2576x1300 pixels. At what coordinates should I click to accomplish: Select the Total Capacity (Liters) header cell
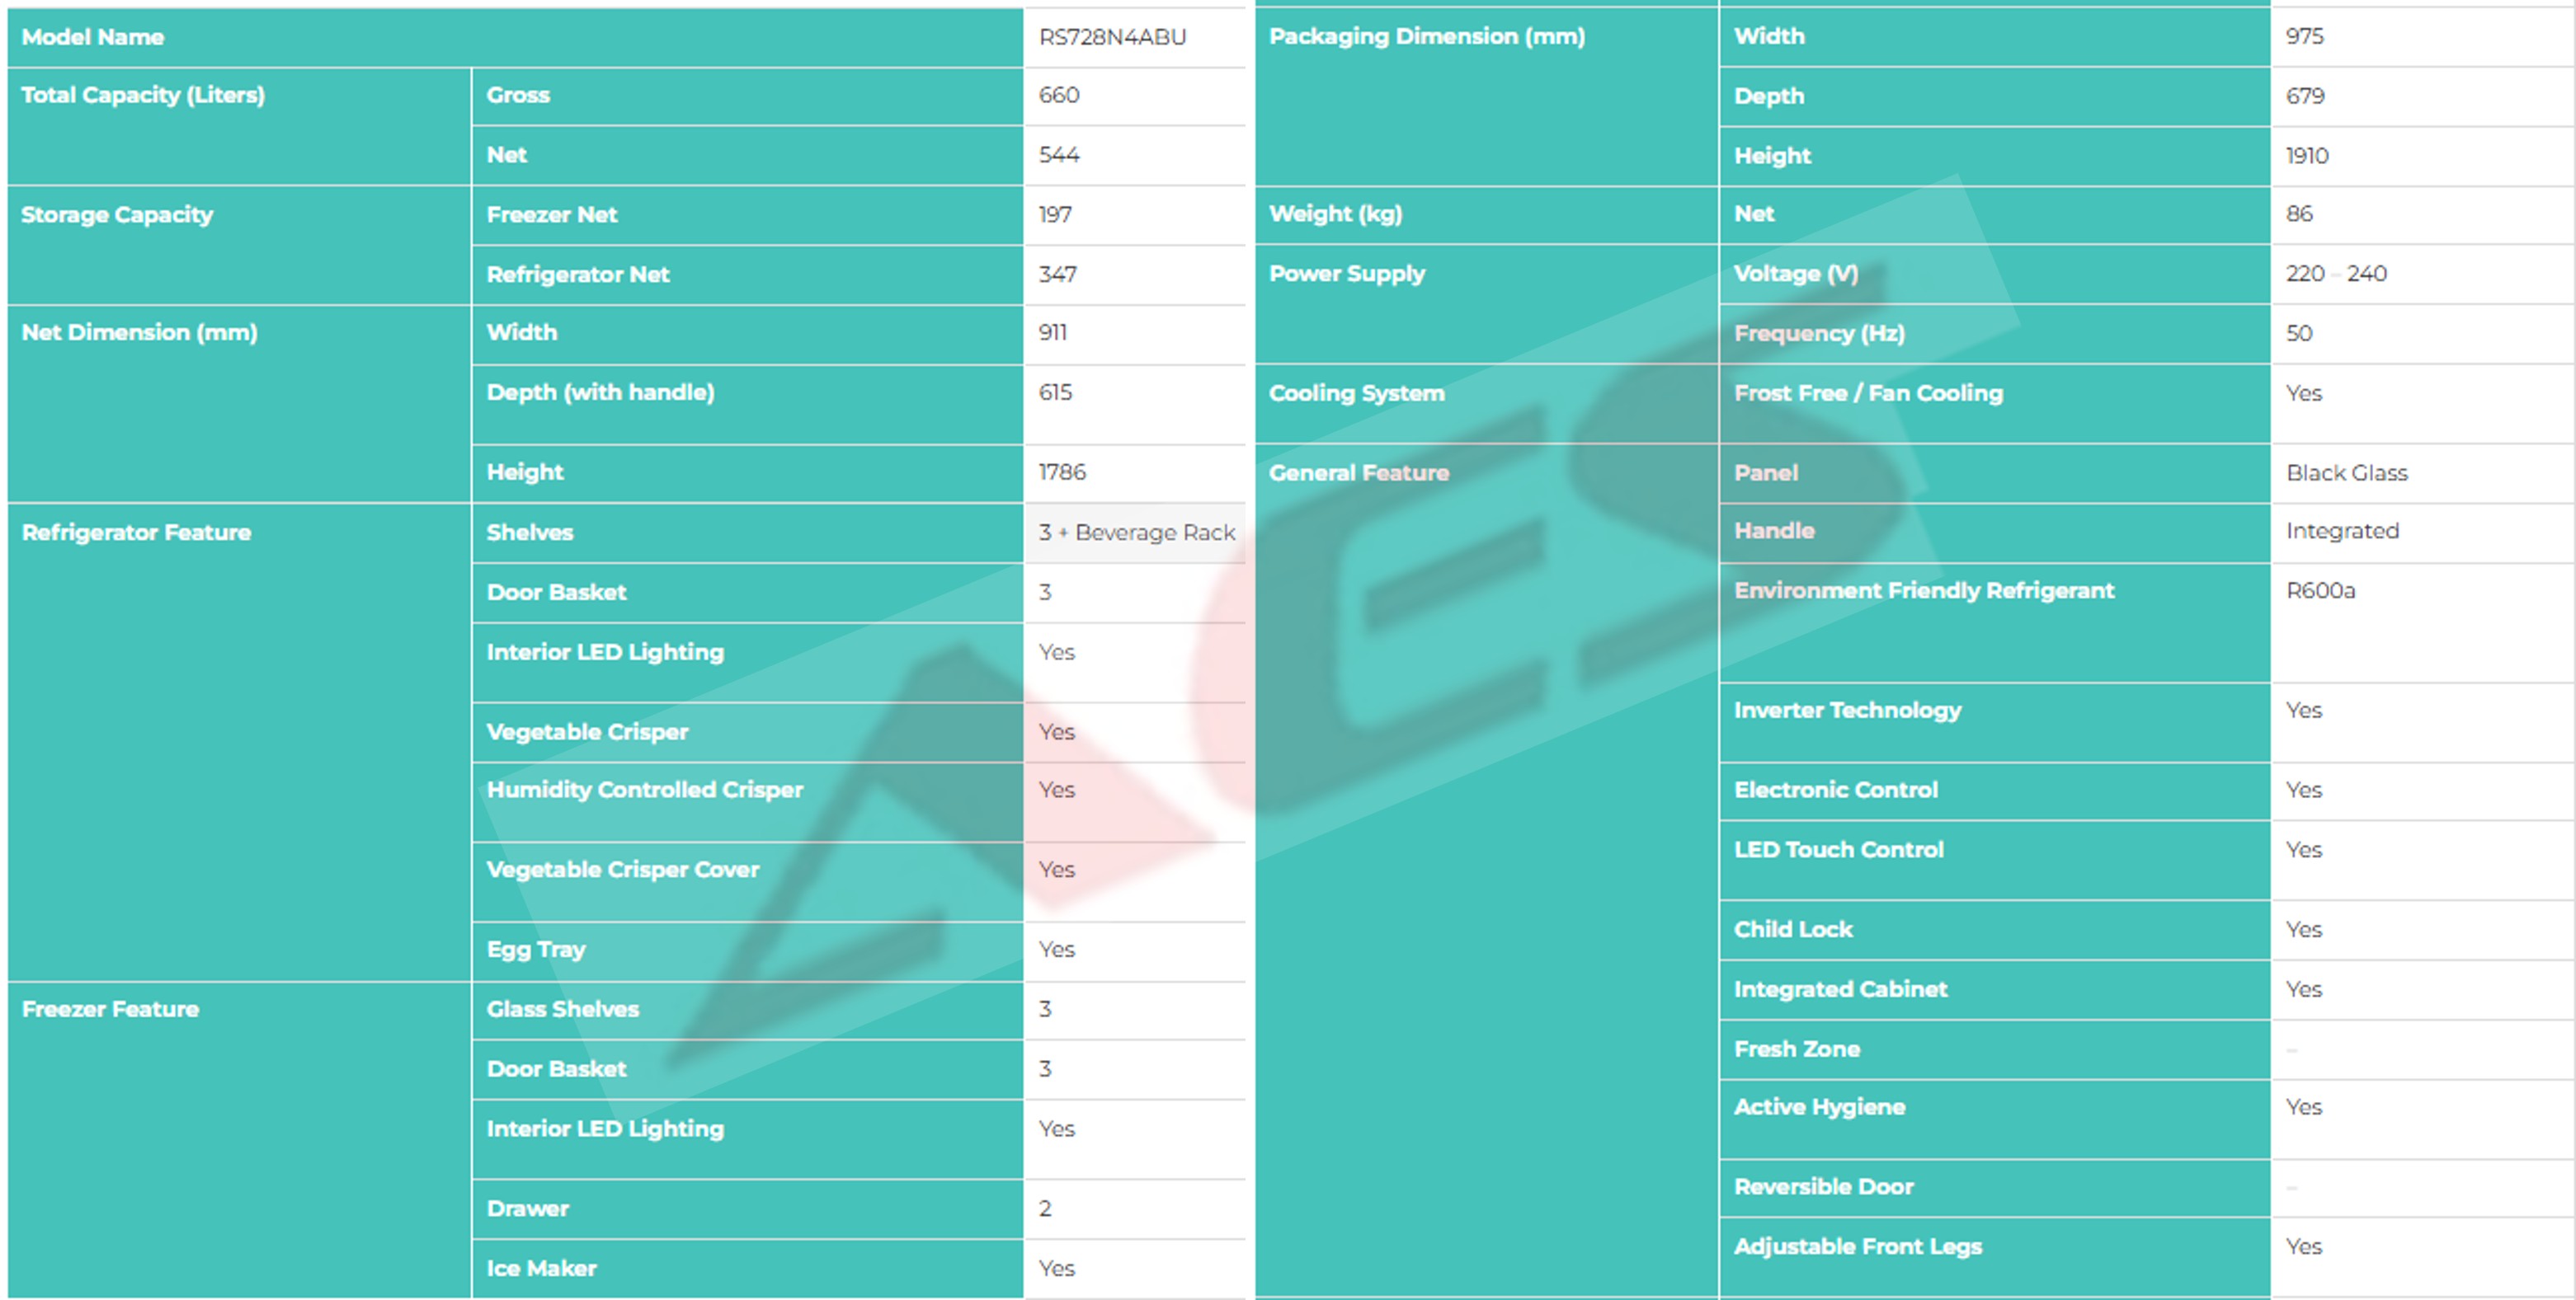point(143,95)
